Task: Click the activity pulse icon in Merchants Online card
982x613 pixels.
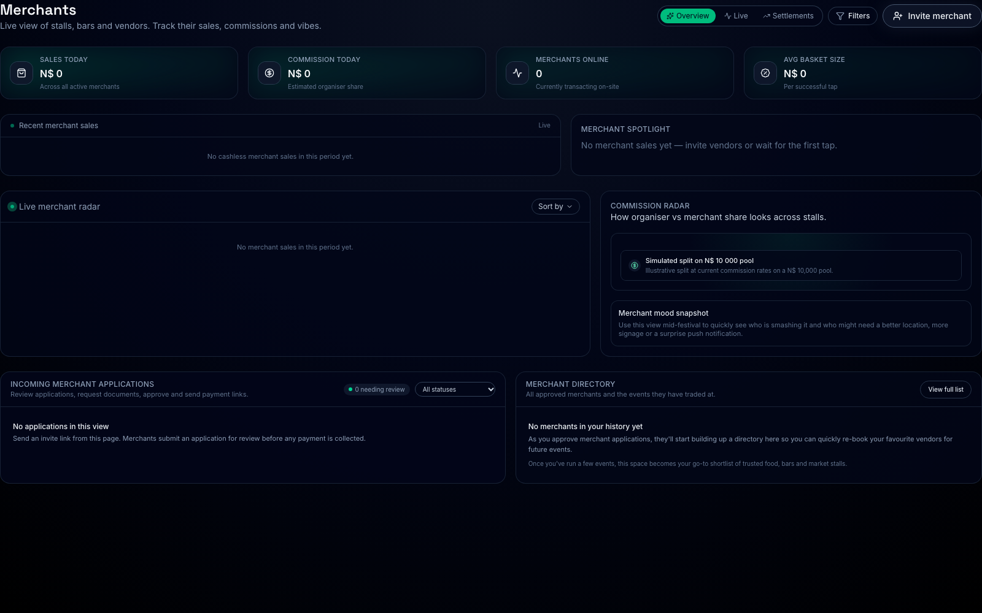Action: pyautogui.click(x=517, y=73)
